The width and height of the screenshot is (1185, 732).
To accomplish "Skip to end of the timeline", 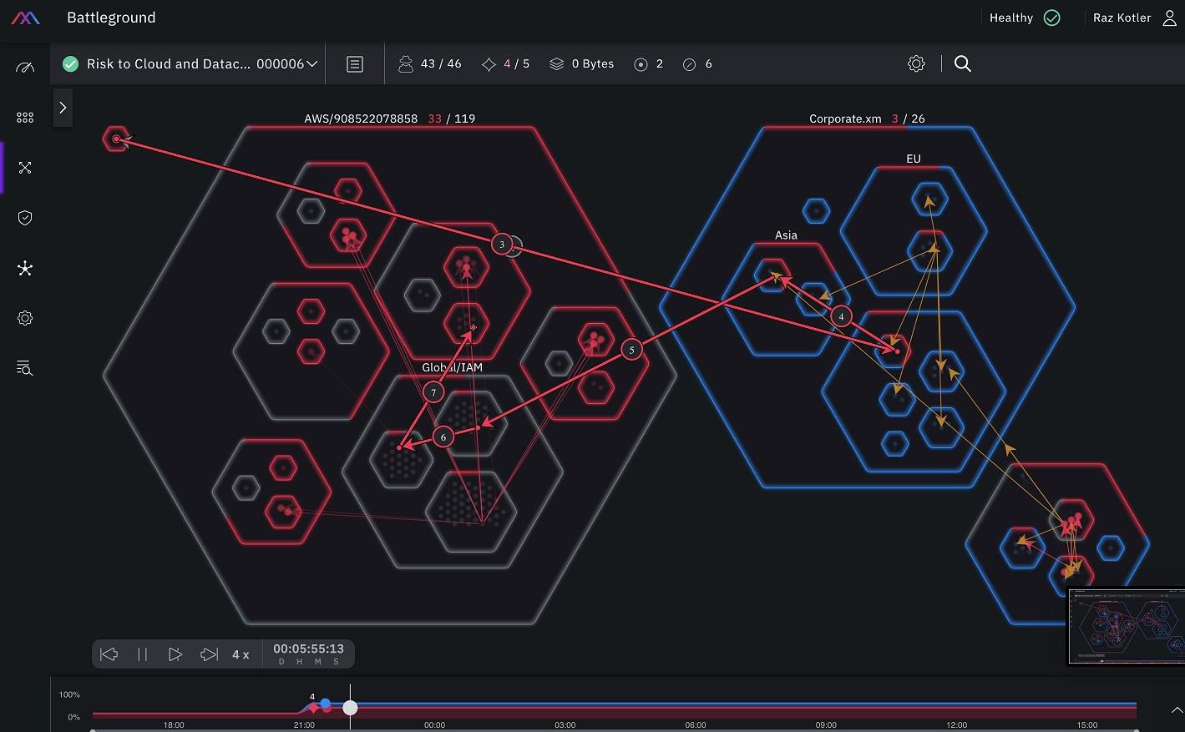I will click(209, 654).
